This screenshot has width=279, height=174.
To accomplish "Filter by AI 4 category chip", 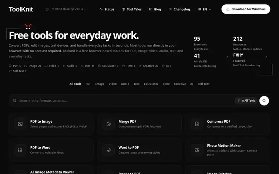I will pyautogui.click(x=167, y=66).
